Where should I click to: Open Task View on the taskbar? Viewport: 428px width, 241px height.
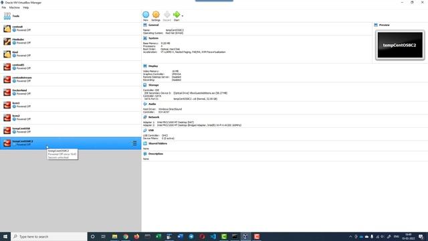tap(104, 236)
